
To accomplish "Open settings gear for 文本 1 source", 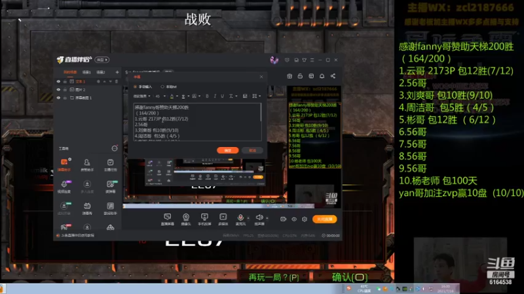I will 98,82.
